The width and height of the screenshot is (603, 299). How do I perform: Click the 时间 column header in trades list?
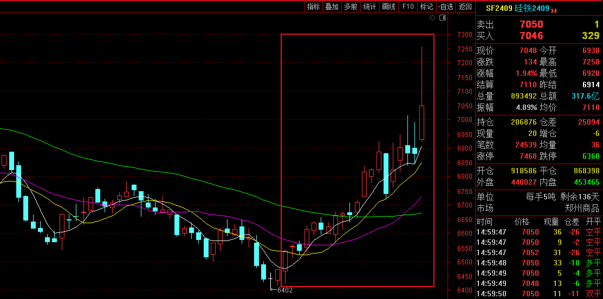point(484,222)
